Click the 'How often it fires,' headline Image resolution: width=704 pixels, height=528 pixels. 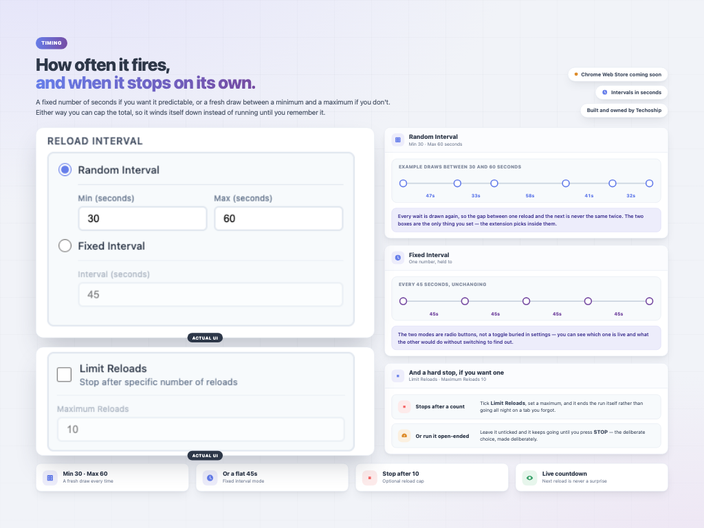click(103, 65)
